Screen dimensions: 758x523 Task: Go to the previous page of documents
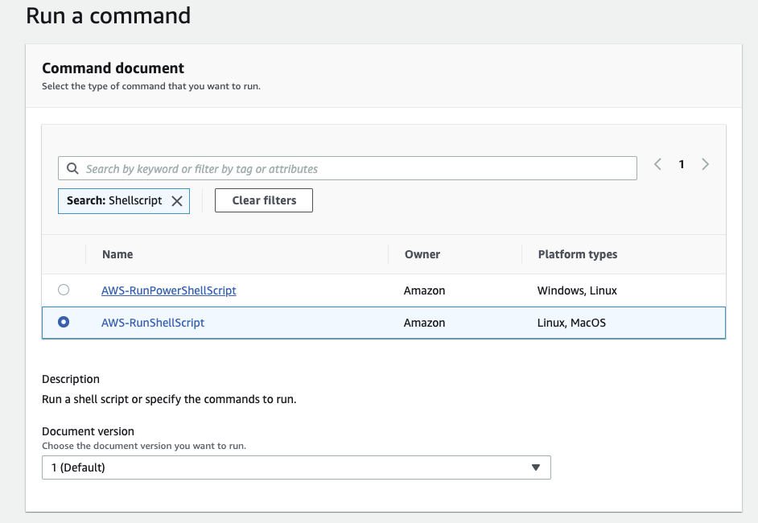[x=657, y=164]
